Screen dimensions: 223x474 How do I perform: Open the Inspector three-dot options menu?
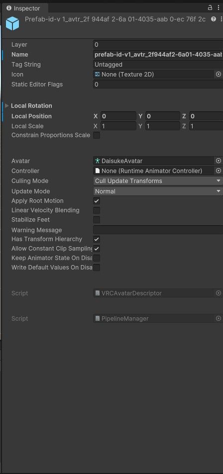click(219, 8)
